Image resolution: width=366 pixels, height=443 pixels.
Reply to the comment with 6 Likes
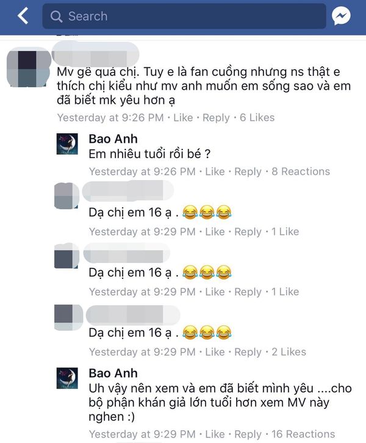(x=216, y=118)
